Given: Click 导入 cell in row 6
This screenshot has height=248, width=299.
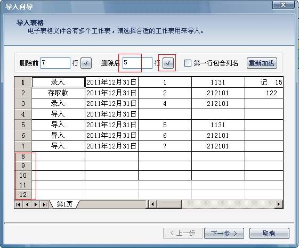Looking at the screenshot, I should 58,136.
